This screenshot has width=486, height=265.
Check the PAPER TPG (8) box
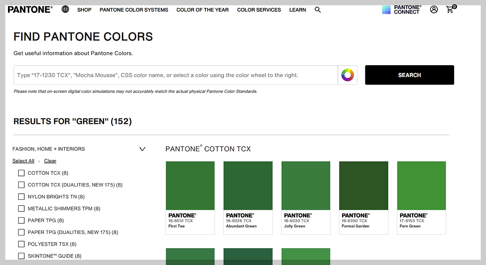(x=21, y=220)
